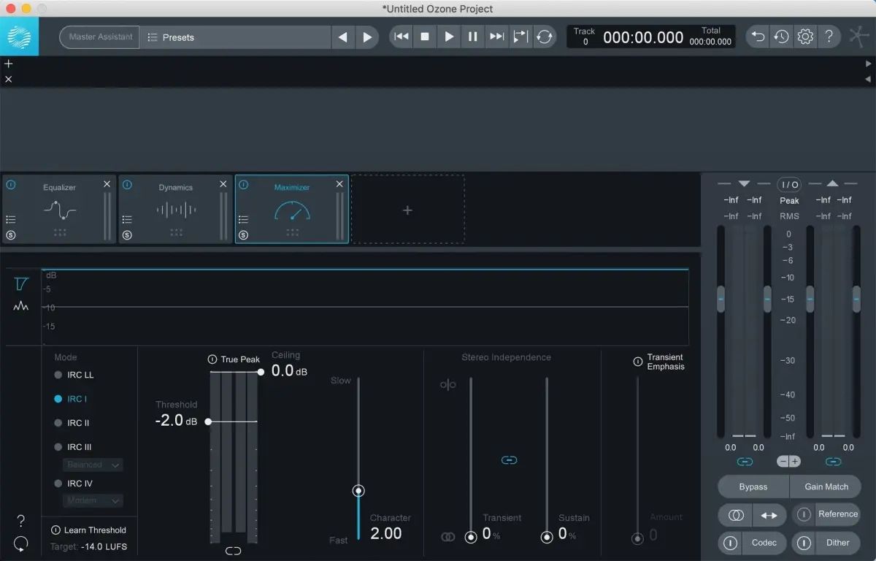876x561 pixels.
Task: Open Maximizer module preset list icon
Action: click(x=243, y=219)
